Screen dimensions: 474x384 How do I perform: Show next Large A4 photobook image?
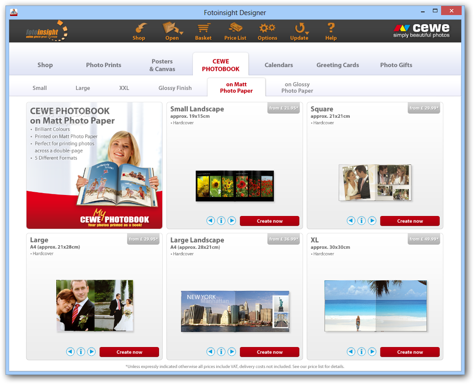coord(91,352)
